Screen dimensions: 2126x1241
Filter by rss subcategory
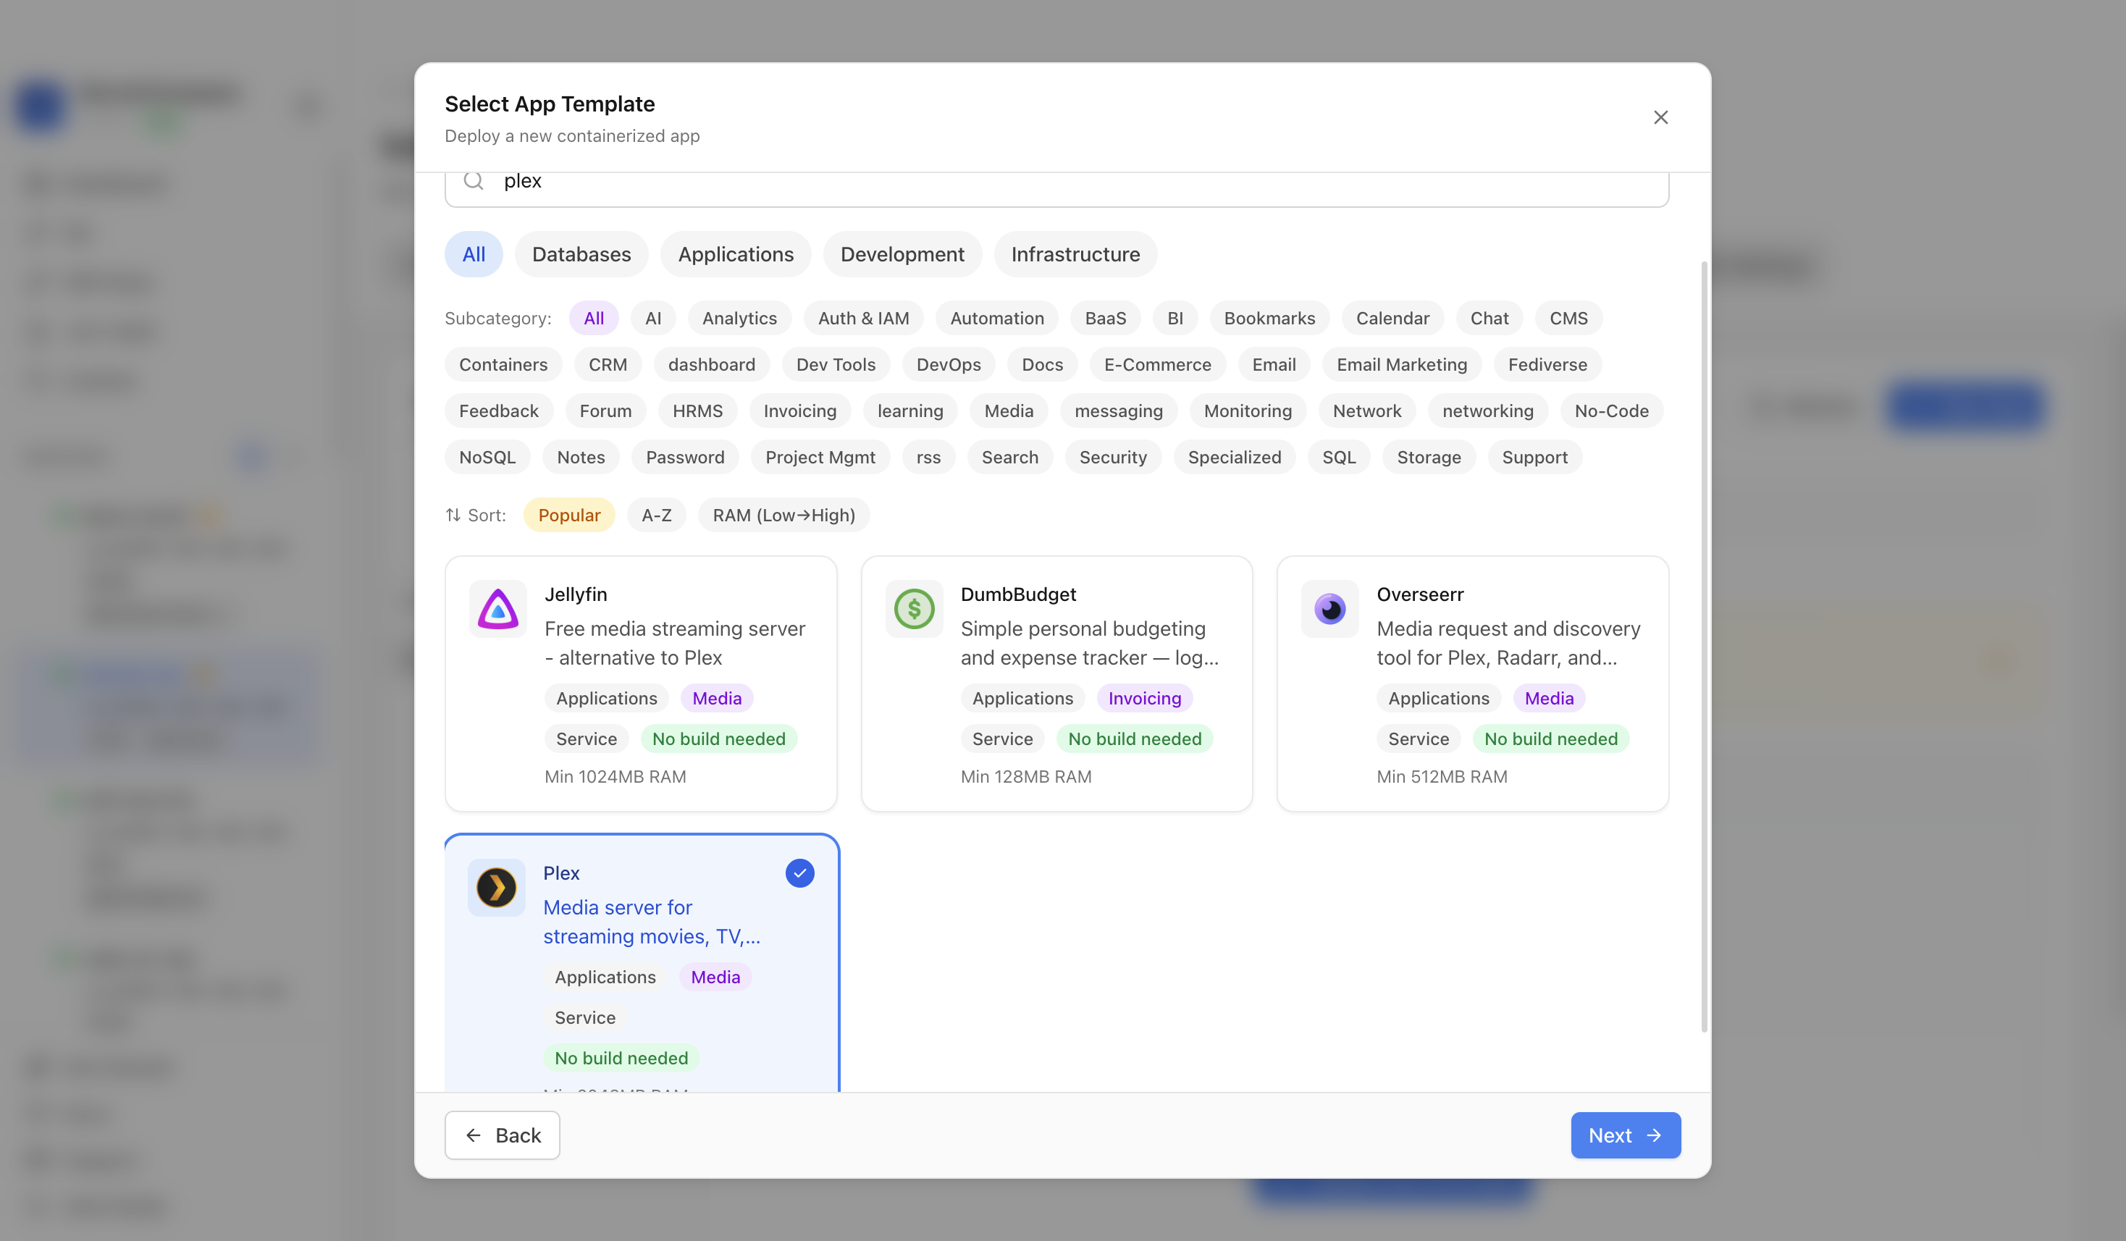tap(928, 458)
